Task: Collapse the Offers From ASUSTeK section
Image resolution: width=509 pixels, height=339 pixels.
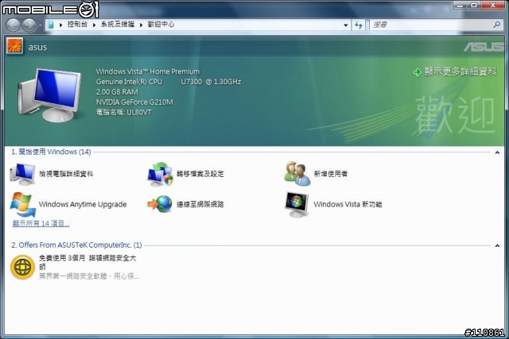Action: pos(497,245)
